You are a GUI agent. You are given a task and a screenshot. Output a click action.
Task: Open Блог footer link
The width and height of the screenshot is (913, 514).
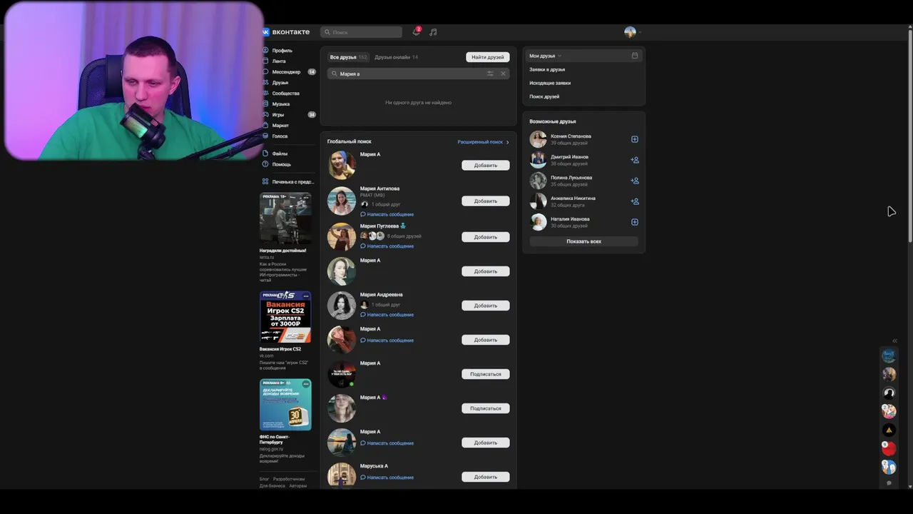[264, 479]
